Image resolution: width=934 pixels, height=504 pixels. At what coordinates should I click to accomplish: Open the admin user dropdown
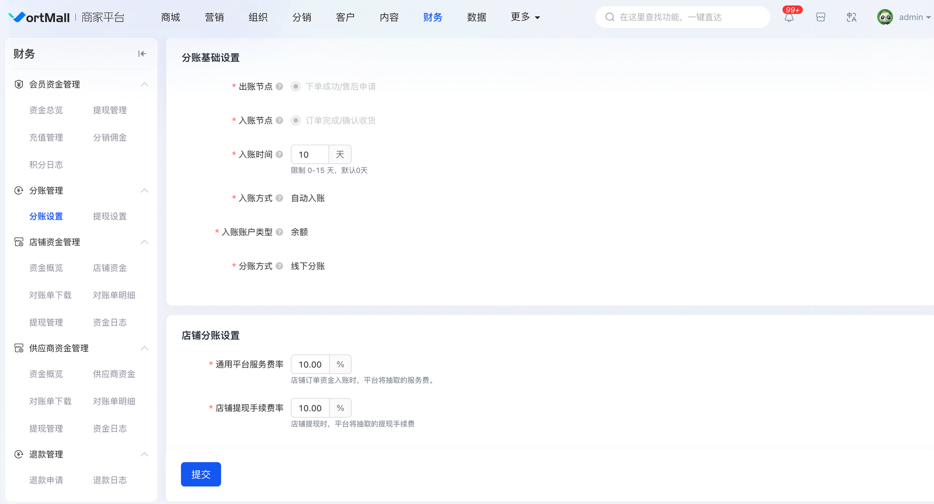[x=904, y=17]
